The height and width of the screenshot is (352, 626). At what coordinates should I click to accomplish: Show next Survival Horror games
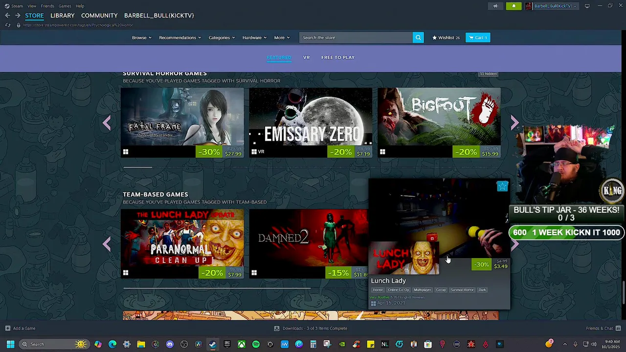[x=514, y=123]
